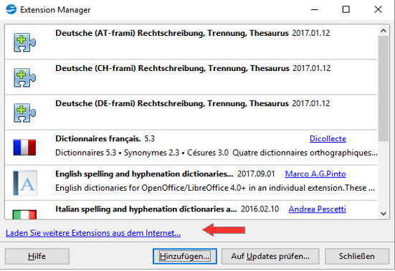
Task: Click the scrollbar up arrow
Action: pos(384,31)
